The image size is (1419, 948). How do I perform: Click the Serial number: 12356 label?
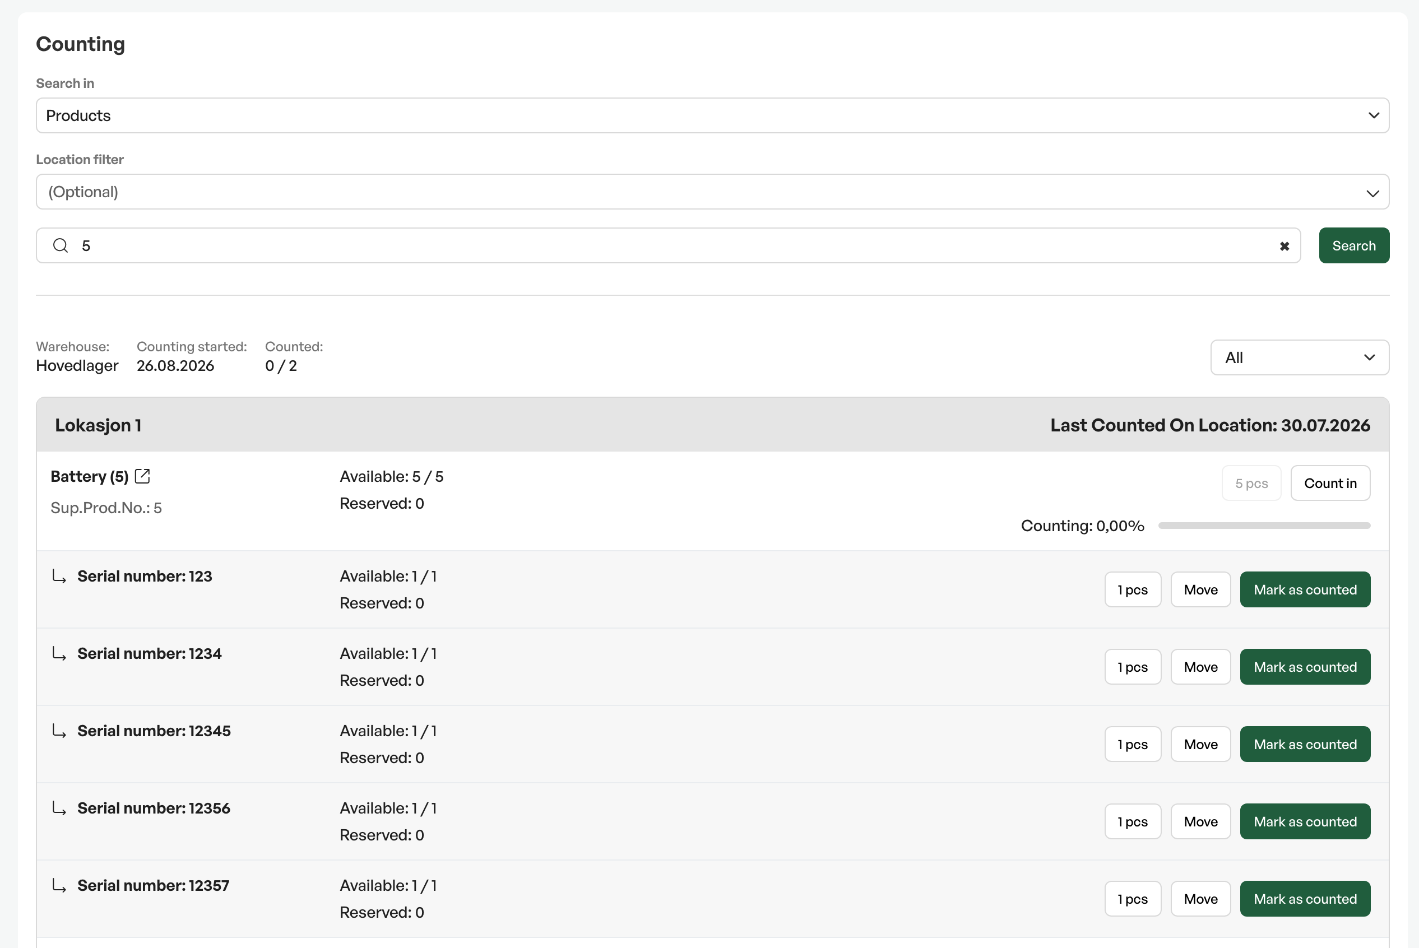tap(154, 808)
